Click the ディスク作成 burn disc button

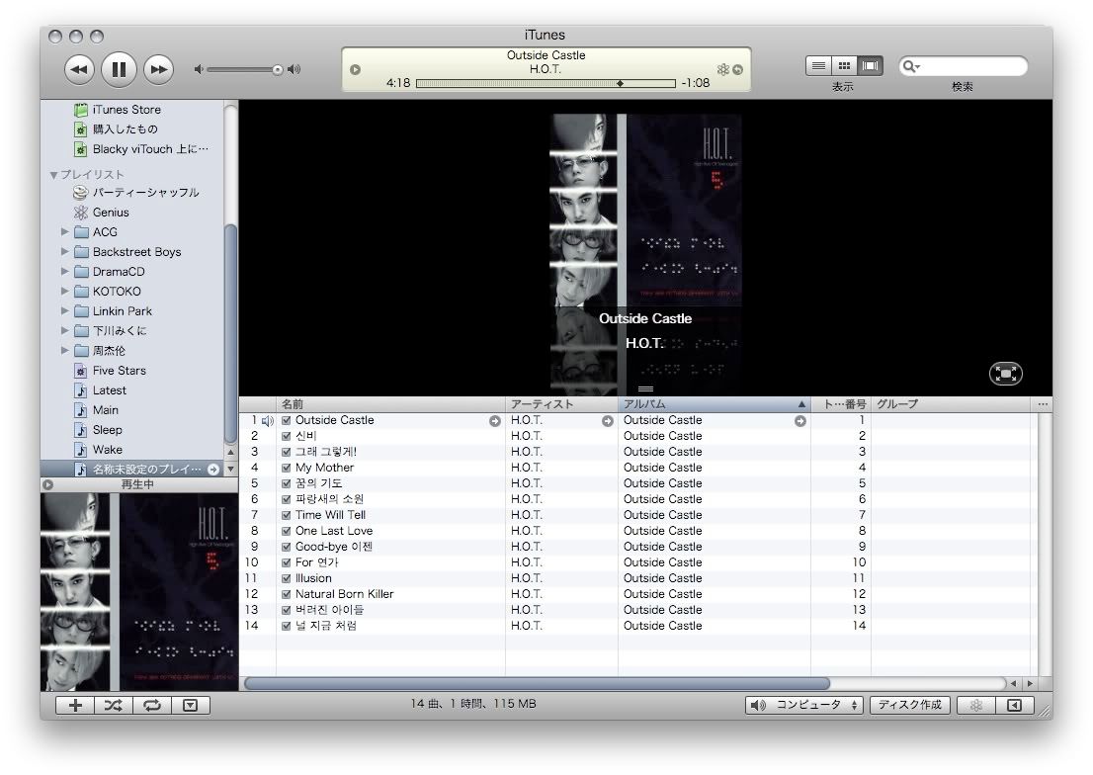(x=909, y=705)
